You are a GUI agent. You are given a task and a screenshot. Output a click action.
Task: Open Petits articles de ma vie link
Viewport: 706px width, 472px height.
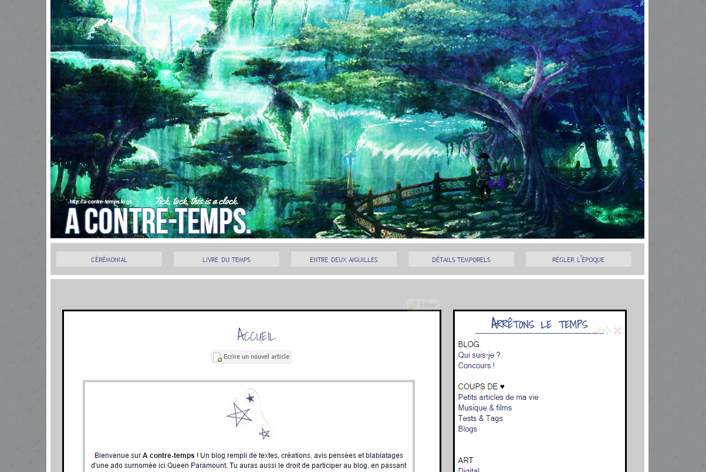pyautogui.click(x=498, y=397)
